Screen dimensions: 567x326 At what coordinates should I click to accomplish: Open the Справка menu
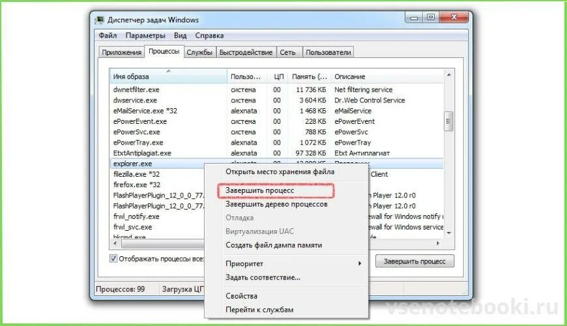click(209, 35)
